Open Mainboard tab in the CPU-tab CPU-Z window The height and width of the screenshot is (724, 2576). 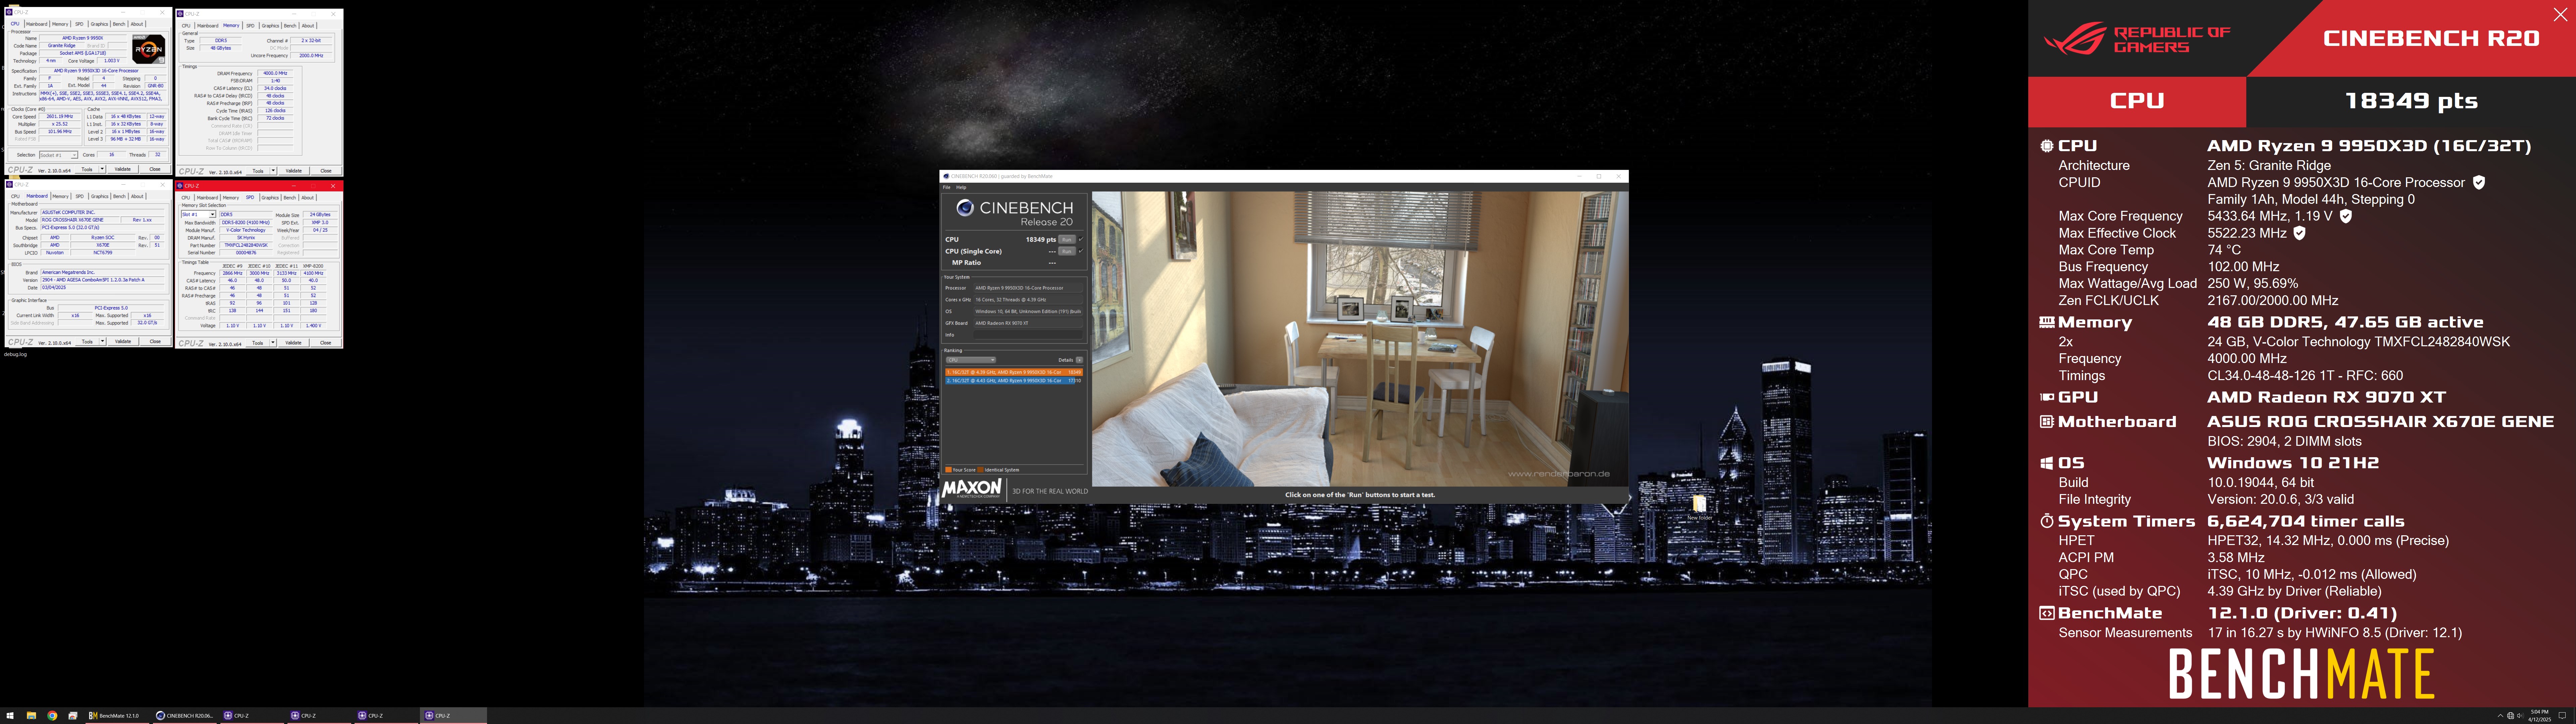[37, 24]
